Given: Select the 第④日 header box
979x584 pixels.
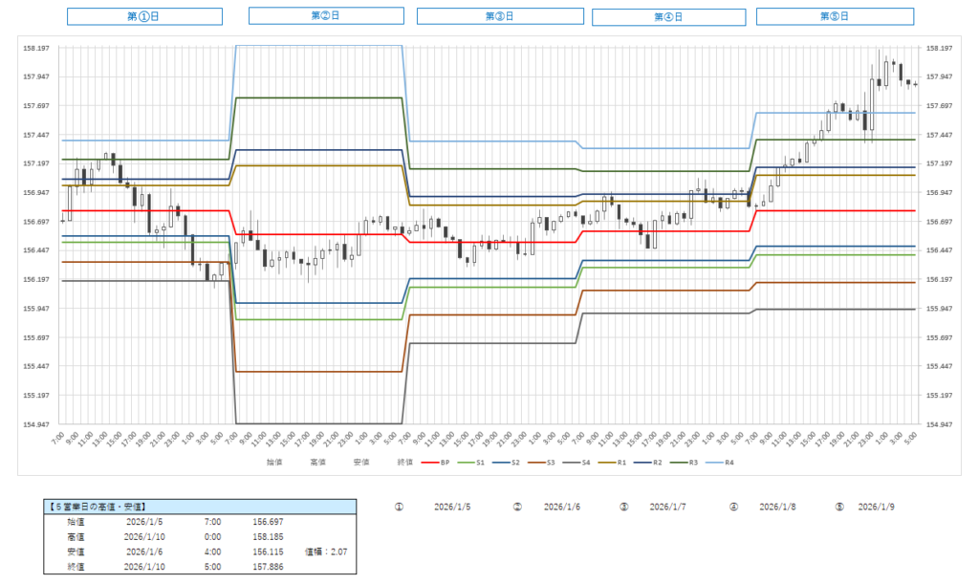Looking at the screenshot, I should [x=670, y=16].
